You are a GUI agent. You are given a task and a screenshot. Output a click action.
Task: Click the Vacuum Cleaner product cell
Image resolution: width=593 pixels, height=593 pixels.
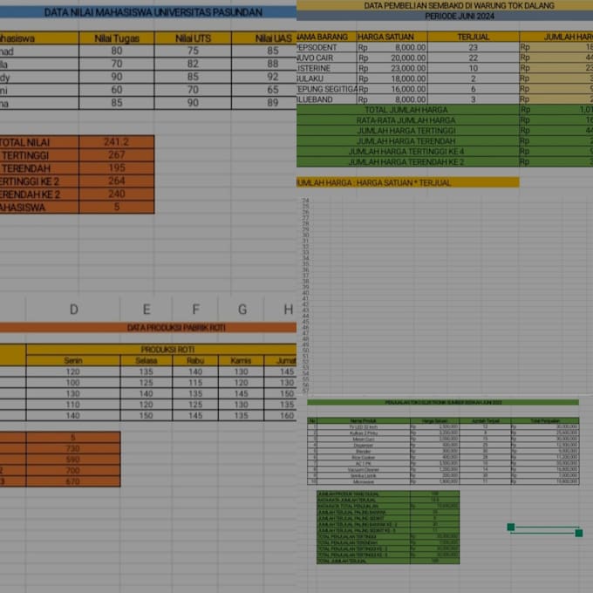pyautogui.click(x=364, y=470)
